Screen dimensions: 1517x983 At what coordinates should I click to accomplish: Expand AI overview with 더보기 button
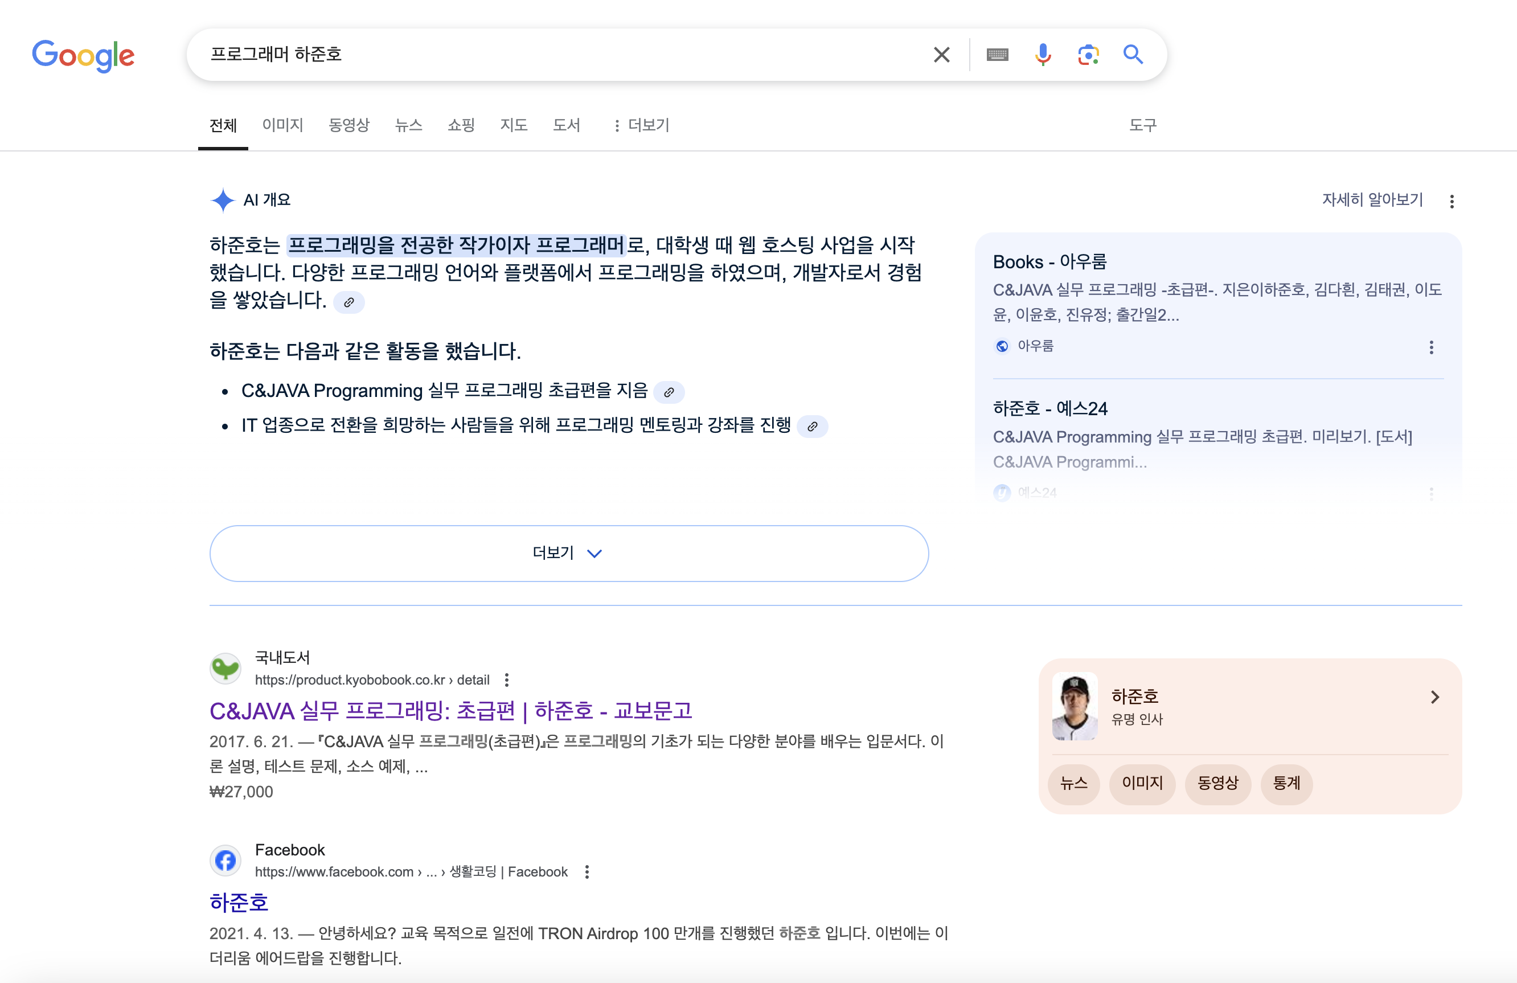(x=568, y=552)
